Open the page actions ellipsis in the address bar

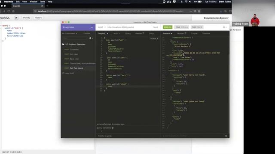191,11
